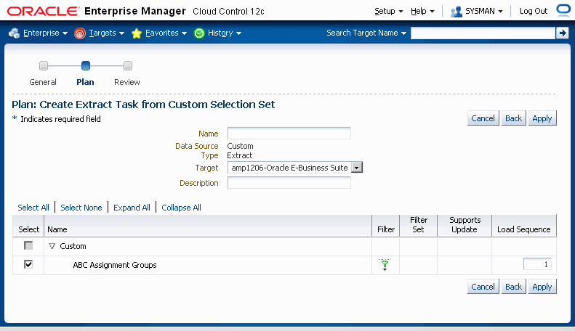Click the bottom Apply button
This screenshot has height=331, width=575.
pos(542,287)
